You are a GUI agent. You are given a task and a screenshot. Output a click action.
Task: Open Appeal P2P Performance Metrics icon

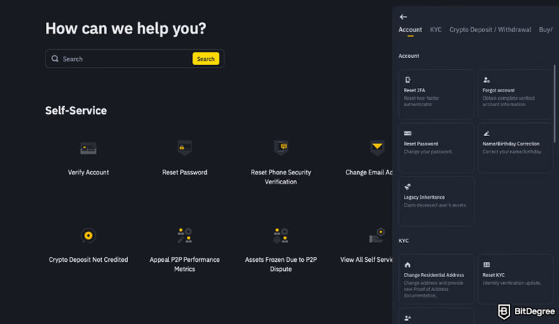pos(184,235)
